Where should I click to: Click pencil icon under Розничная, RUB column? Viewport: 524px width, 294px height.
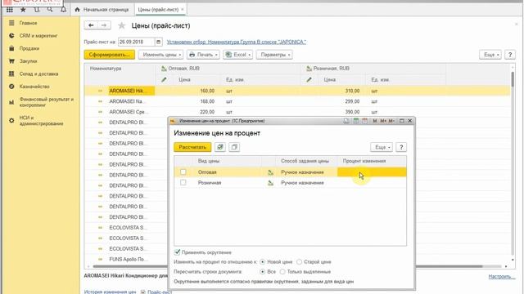coord(309,80)
